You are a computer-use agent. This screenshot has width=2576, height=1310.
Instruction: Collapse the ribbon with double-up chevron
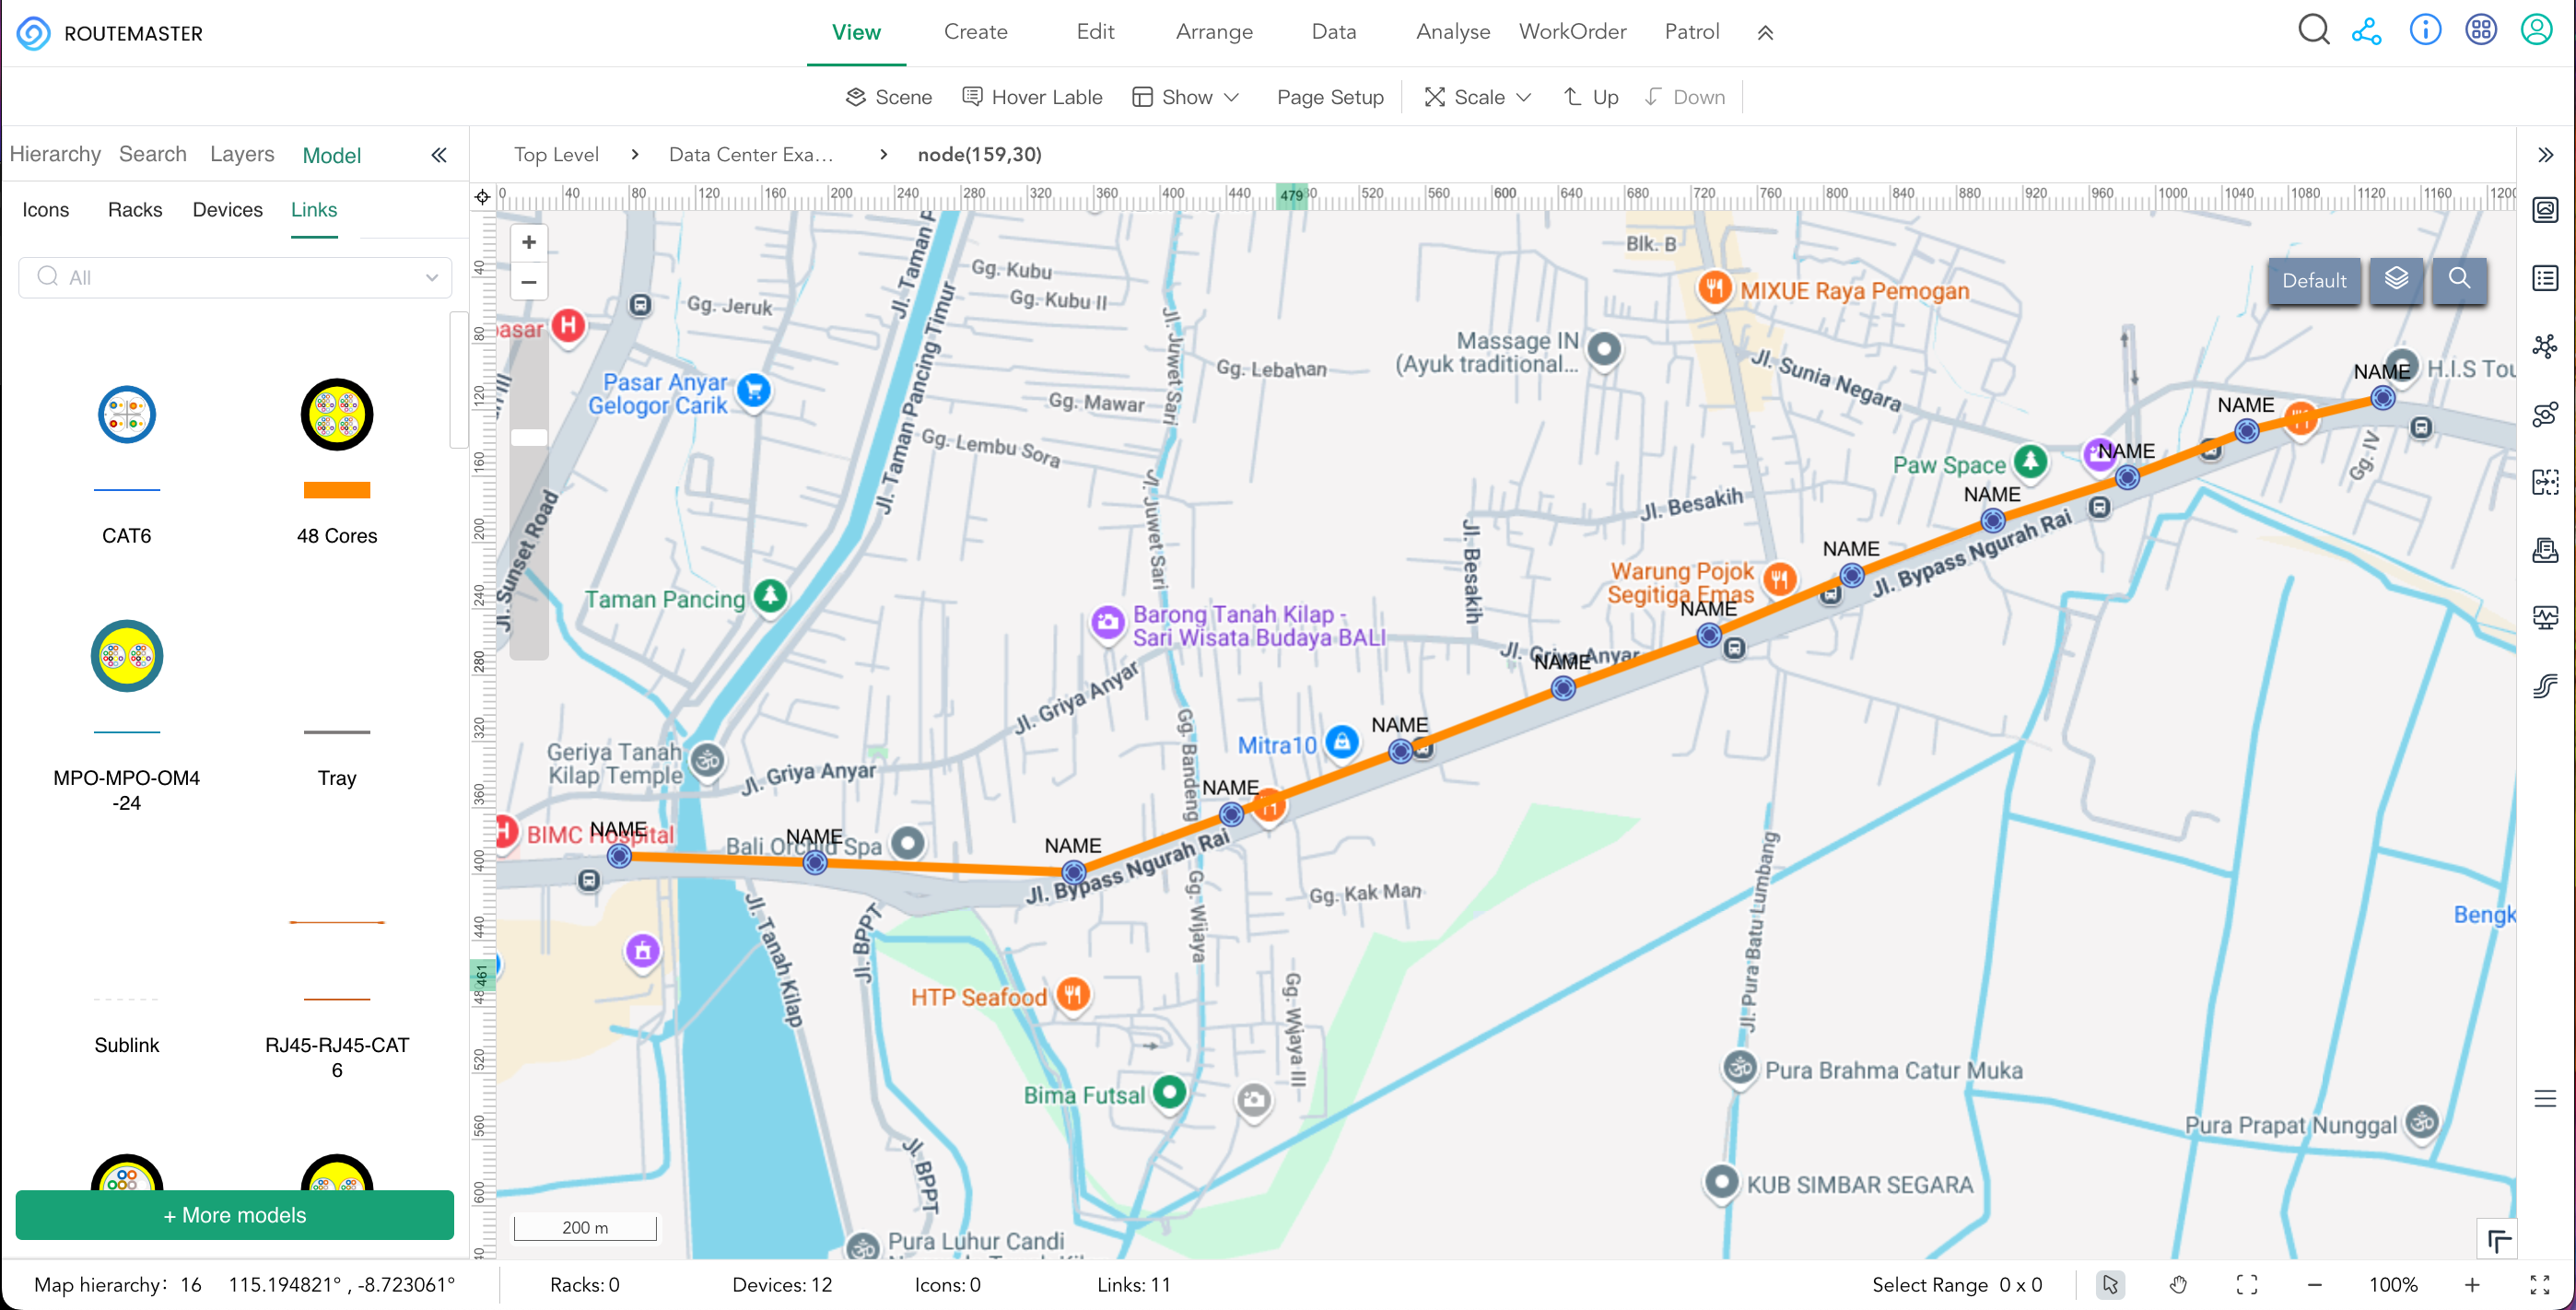(x=1765, y=33)
